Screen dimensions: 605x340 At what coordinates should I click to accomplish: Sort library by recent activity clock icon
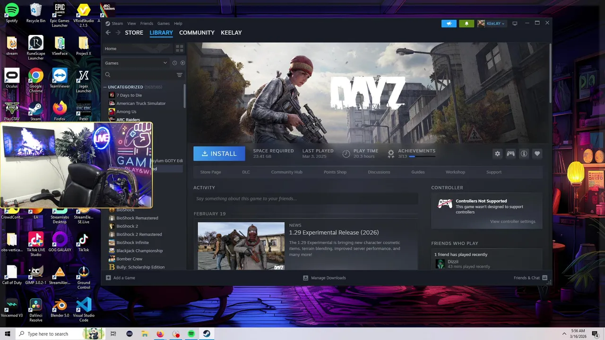(174, 63)
